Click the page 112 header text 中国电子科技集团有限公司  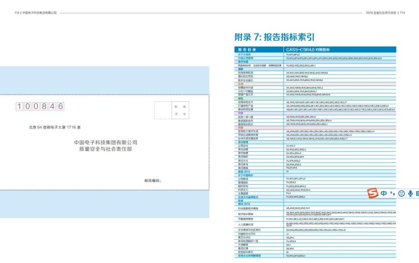pos(39,13)
